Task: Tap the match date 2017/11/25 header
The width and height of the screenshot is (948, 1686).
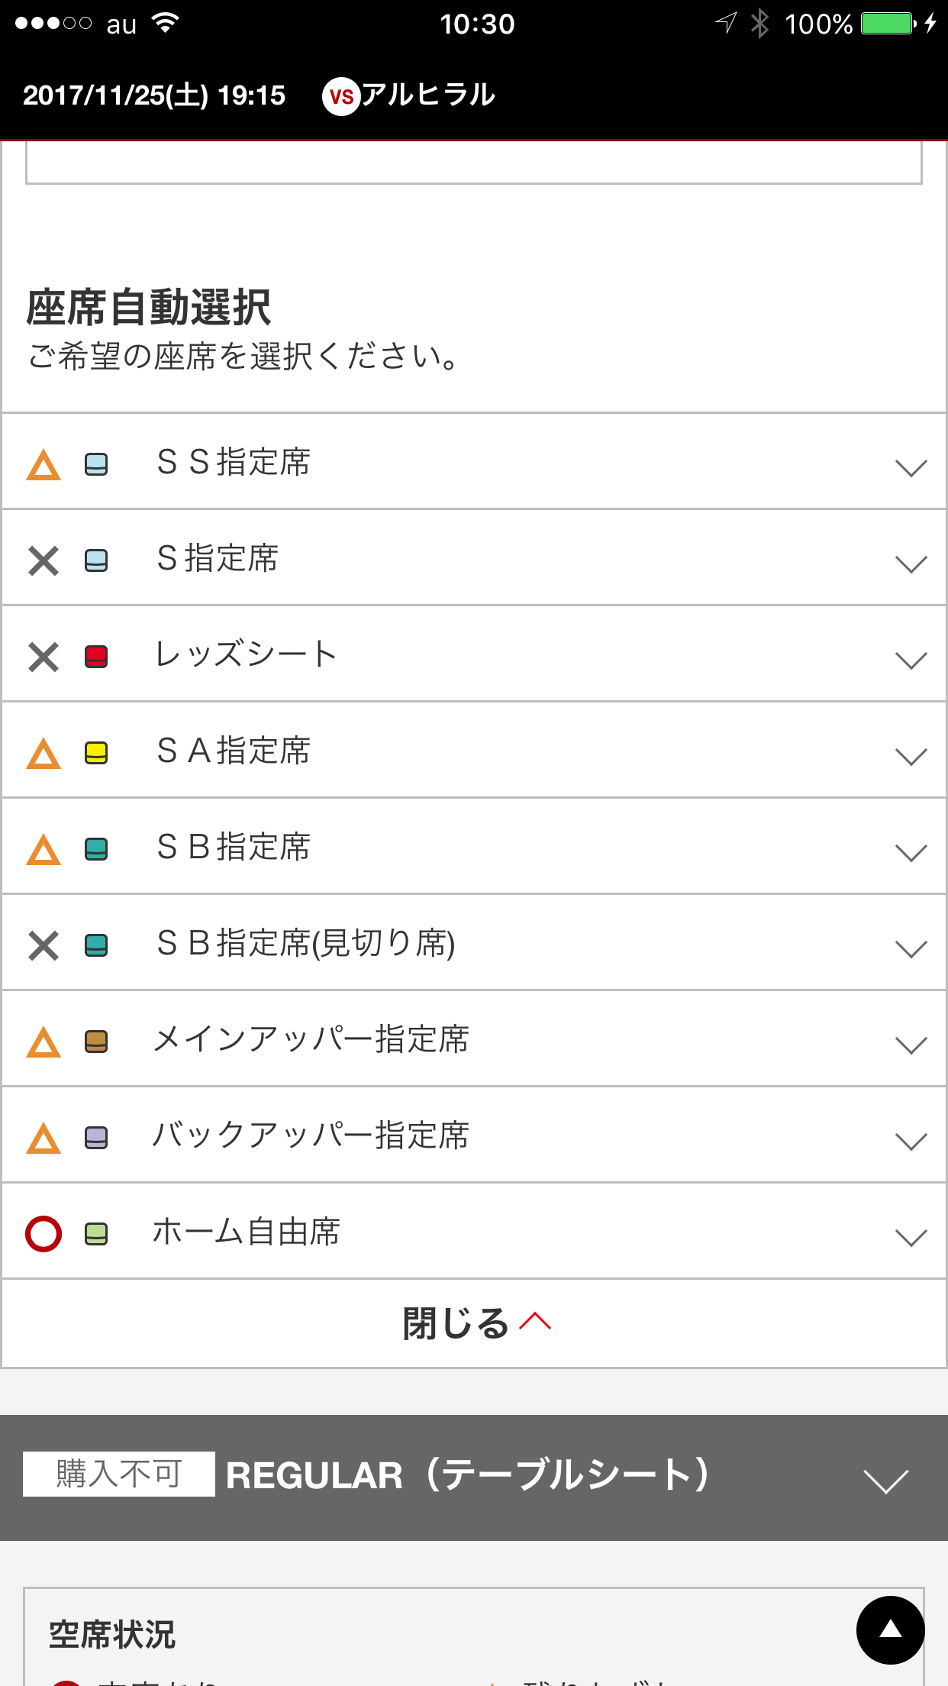Action: (154, 95)
